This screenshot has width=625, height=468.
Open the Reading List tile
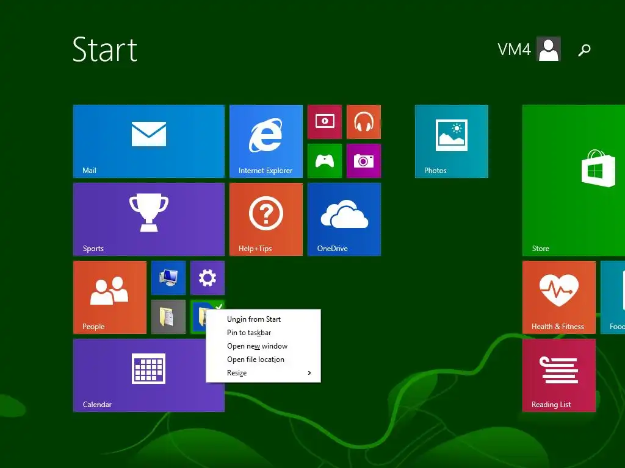coord(559,375)
